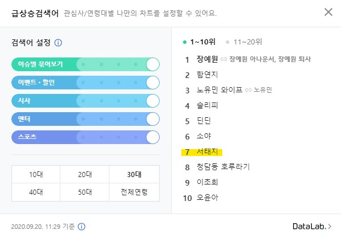Click info icon beside 검색어 설정
This screenshot has height=238, width=341.
point(58,43)
